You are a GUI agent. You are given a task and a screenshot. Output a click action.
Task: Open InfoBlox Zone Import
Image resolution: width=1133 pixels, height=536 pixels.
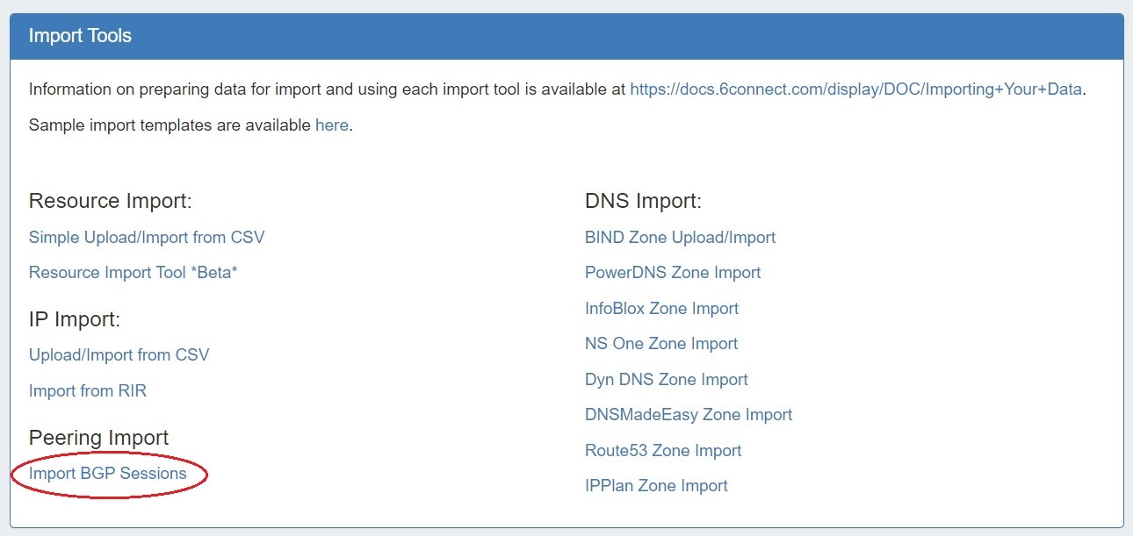(661, 308)
